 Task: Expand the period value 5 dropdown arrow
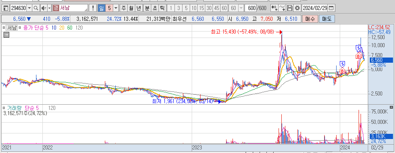(116, 8)
